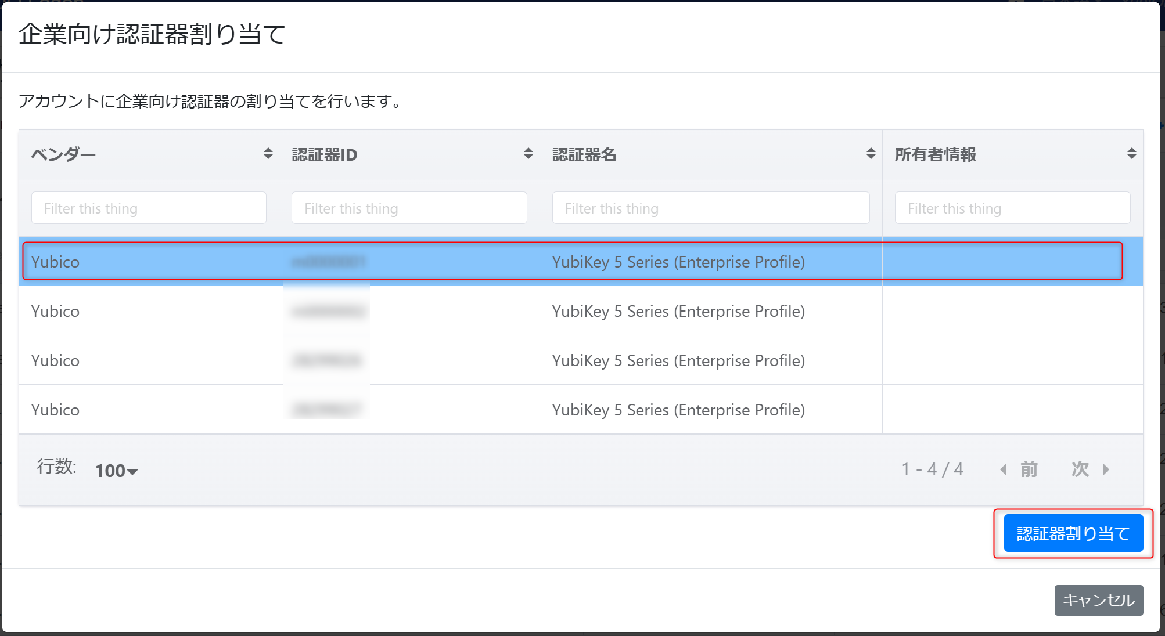This screenshot has width=1165, height=636.
Task: Open the 行数 dropdown selector
Action: (117, 470)
